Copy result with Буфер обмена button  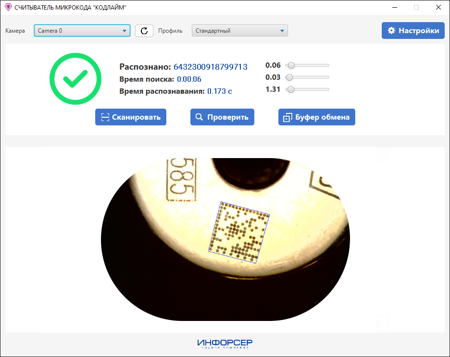pos(316,117)
